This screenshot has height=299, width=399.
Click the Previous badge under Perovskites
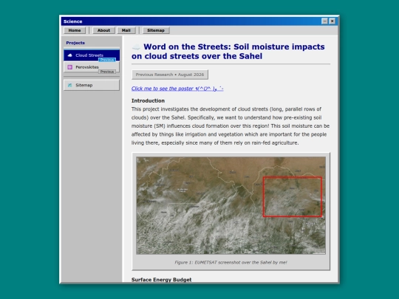[107, 72]
